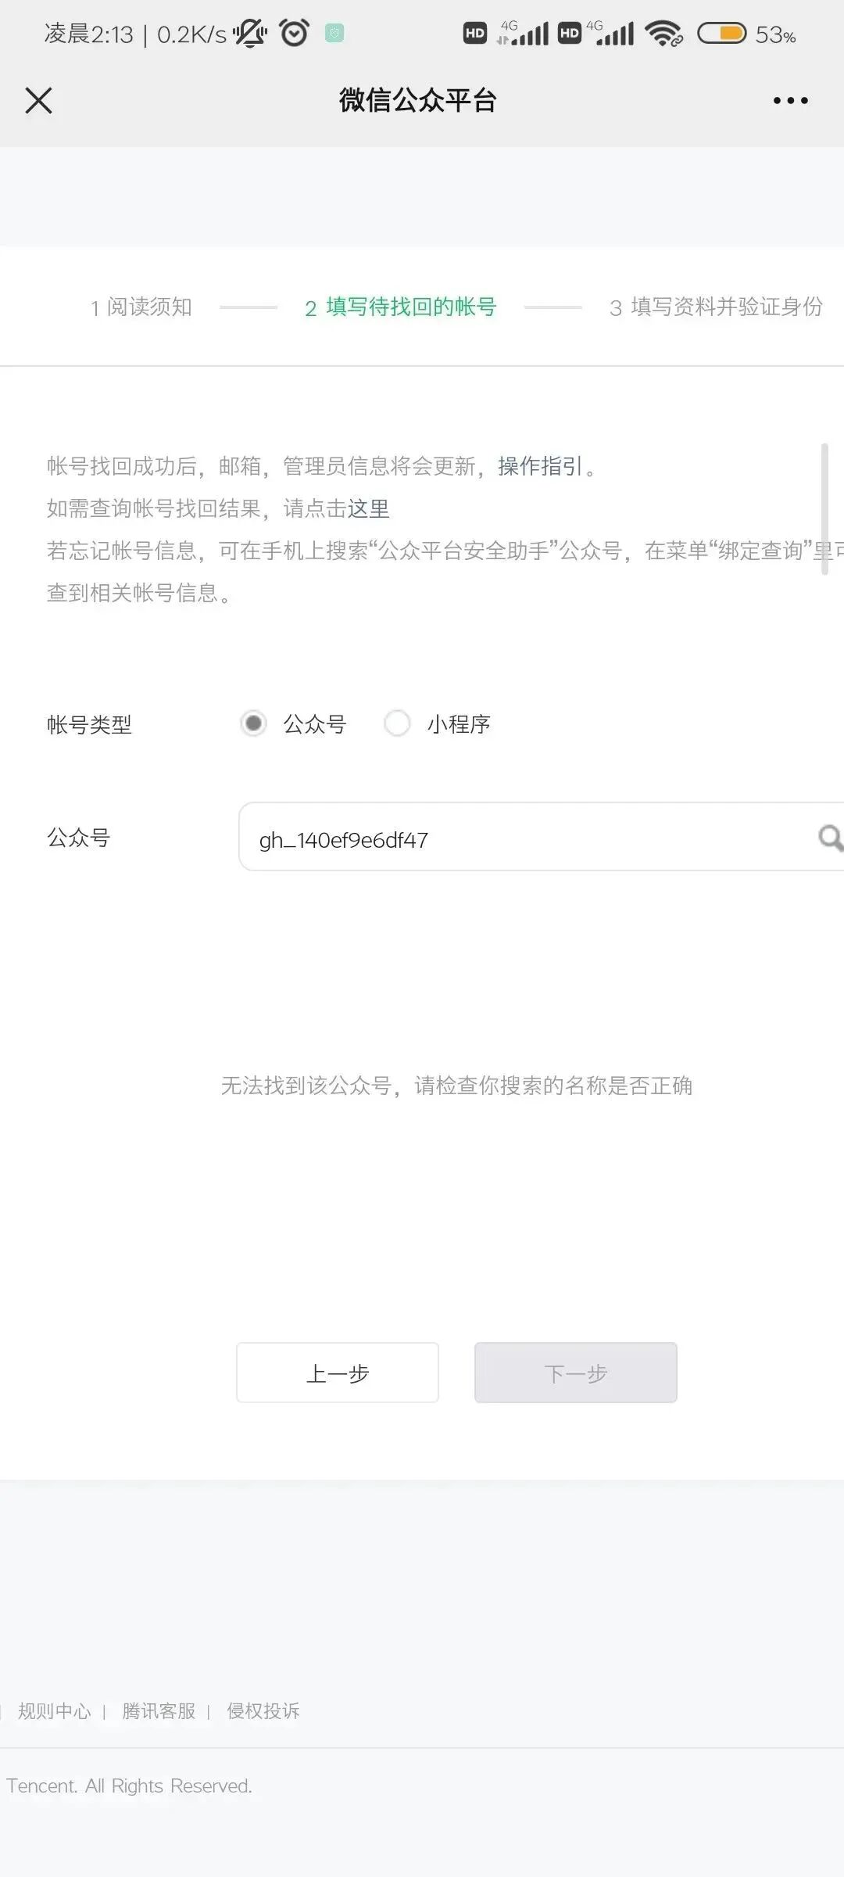Open the 操作指引 link
This screenshot has height=1877, width=844.
point(540,466)
